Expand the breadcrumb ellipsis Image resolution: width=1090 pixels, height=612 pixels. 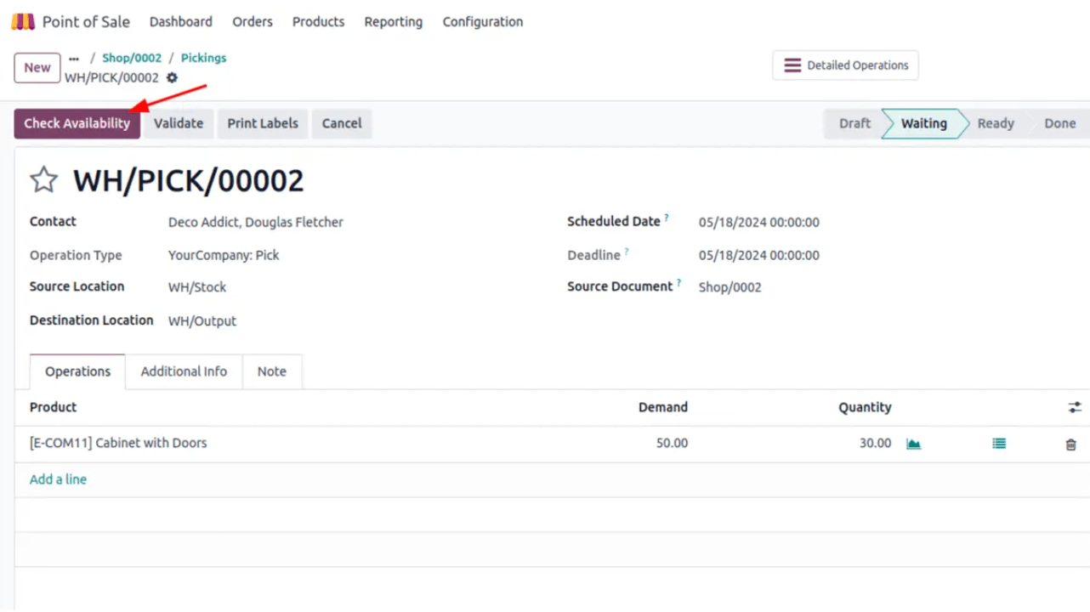coord(74,59)
